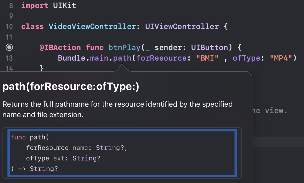Click line number 8 in the gutter

coord(11,6)
